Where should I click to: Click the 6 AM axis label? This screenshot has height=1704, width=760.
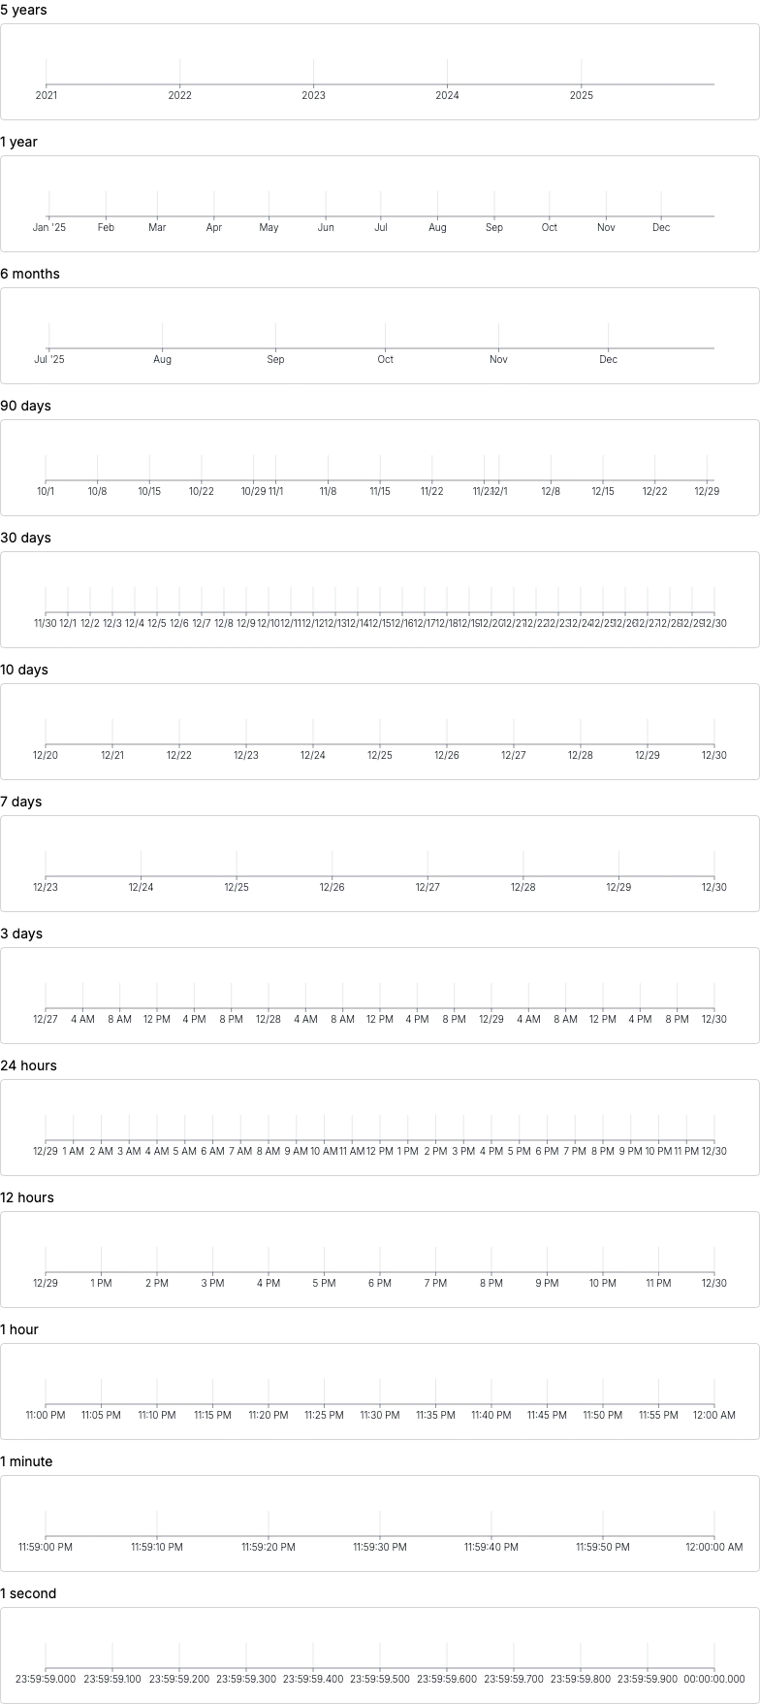pyautogui.click(x=212, y=1151)
